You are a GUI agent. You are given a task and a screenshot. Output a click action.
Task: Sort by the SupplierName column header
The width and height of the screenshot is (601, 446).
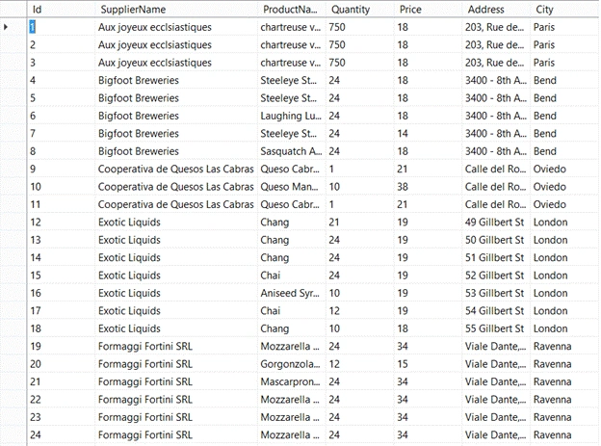coord(176,10)
